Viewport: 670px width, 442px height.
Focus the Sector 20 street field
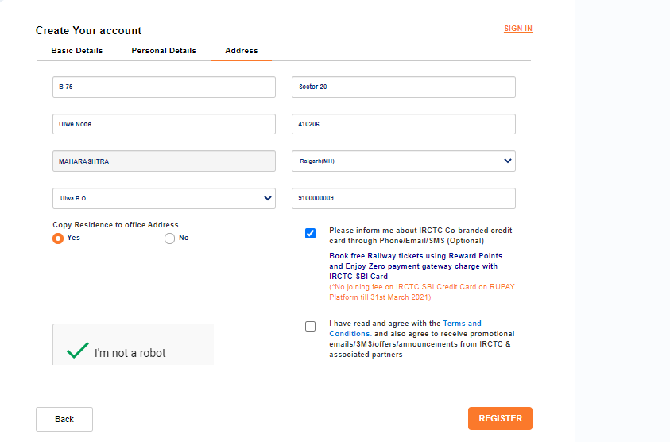click(403, 87)
